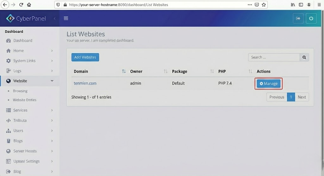Click inside the Search input field
Viewport: 324px width, 176px height.
(274, 57)
